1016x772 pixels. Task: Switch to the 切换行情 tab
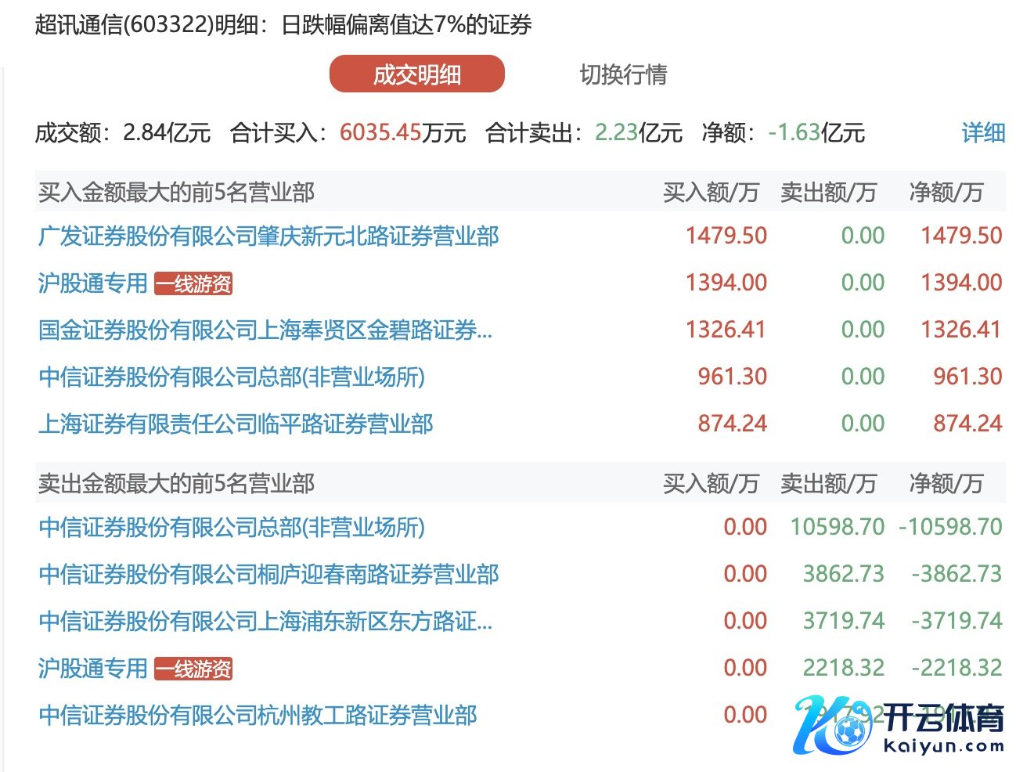pos(623,74)
